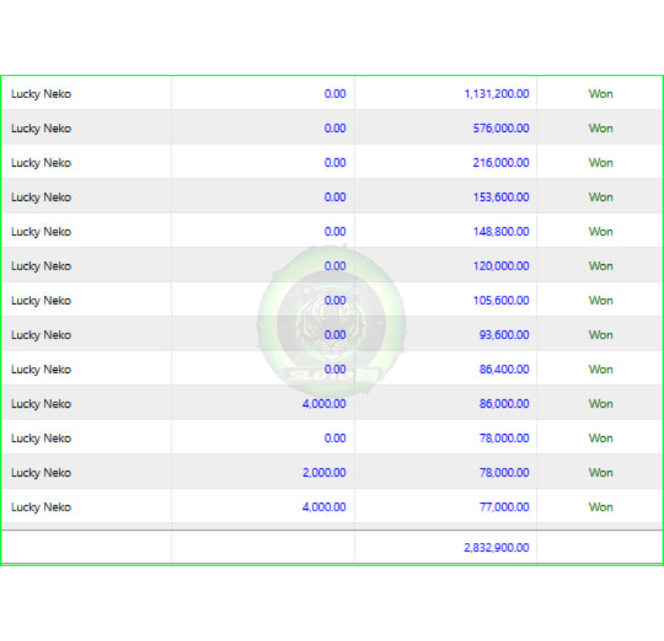Select 0.00 bet in the 216,000.00 row
The height and width of the screenshot is (641, 664).
(335, 163)
